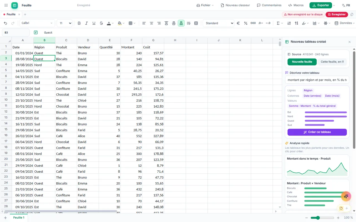Close the 'Nouveau tableau croisé' panel
Viewport: 356px width, 222px height.
350,42
